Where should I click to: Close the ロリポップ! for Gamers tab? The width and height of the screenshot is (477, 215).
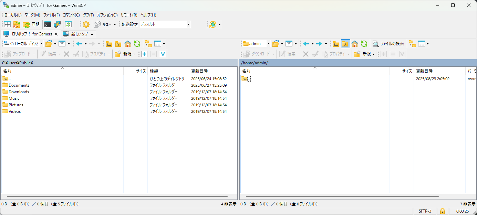coord(56,34)
